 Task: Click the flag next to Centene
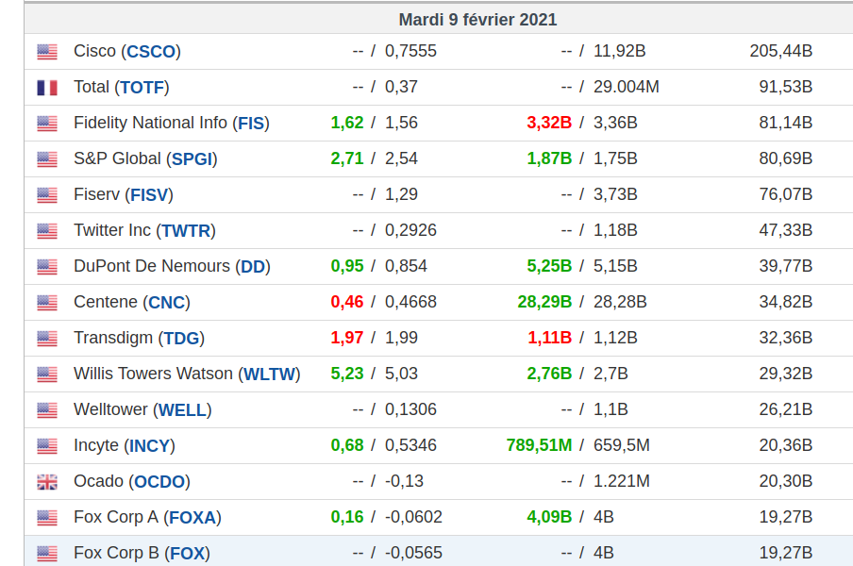click(x=47, y=303)
